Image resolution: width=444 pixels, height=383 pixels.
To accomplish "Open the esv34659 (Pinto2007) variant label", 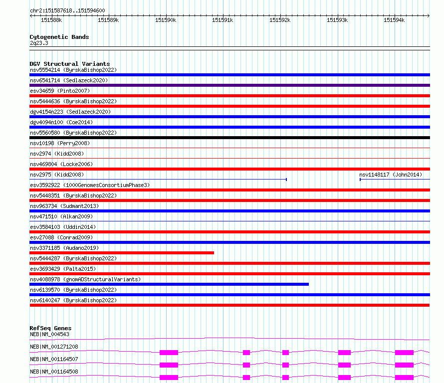I will (60, 91).
